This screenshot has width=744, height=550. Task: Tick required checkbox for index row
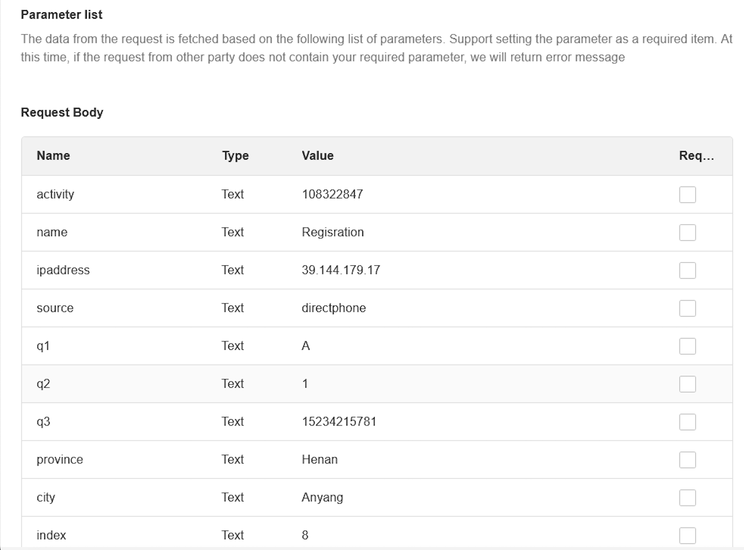[687, 535]
